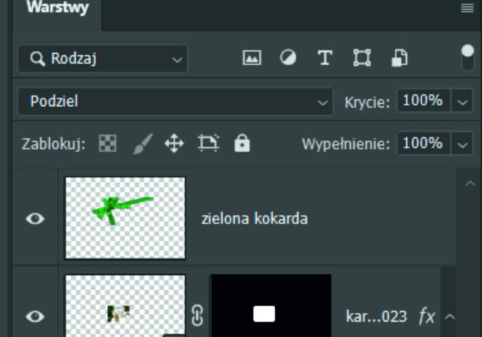Hide the zielona kokarda layer
The width and height of the screenshot is (482, 337).
tap(35, 218)
